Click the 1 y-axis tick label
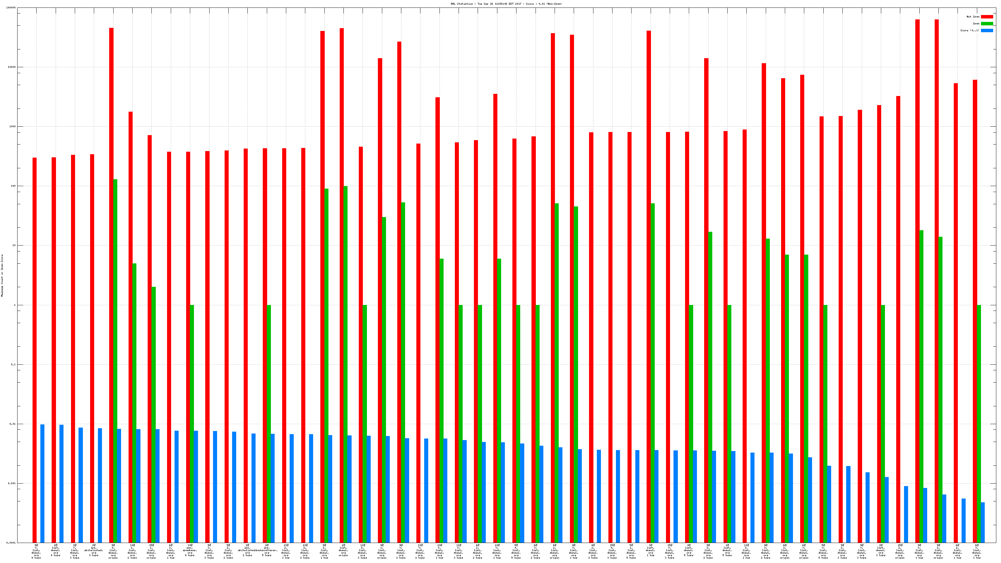 click(x=15, y=305)
